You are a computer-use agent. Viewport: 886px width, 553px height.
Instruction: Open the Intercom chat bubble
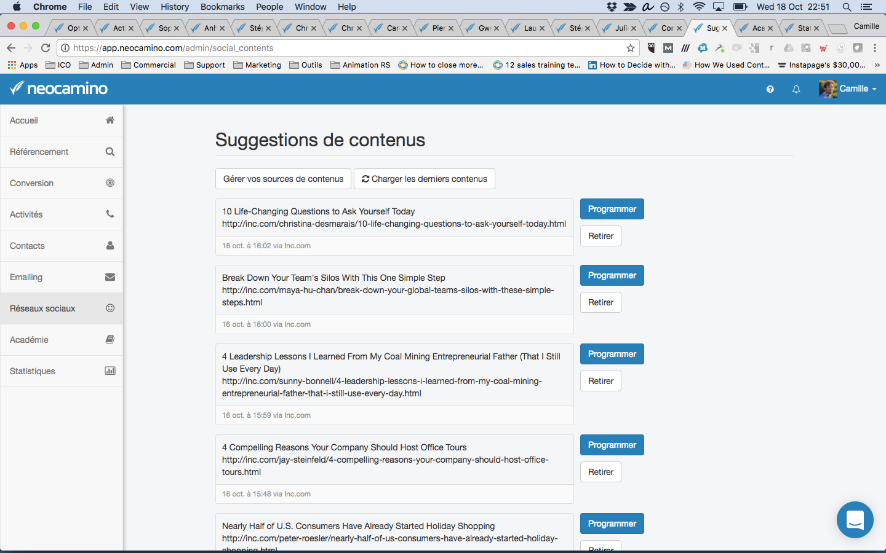(855, 520)
